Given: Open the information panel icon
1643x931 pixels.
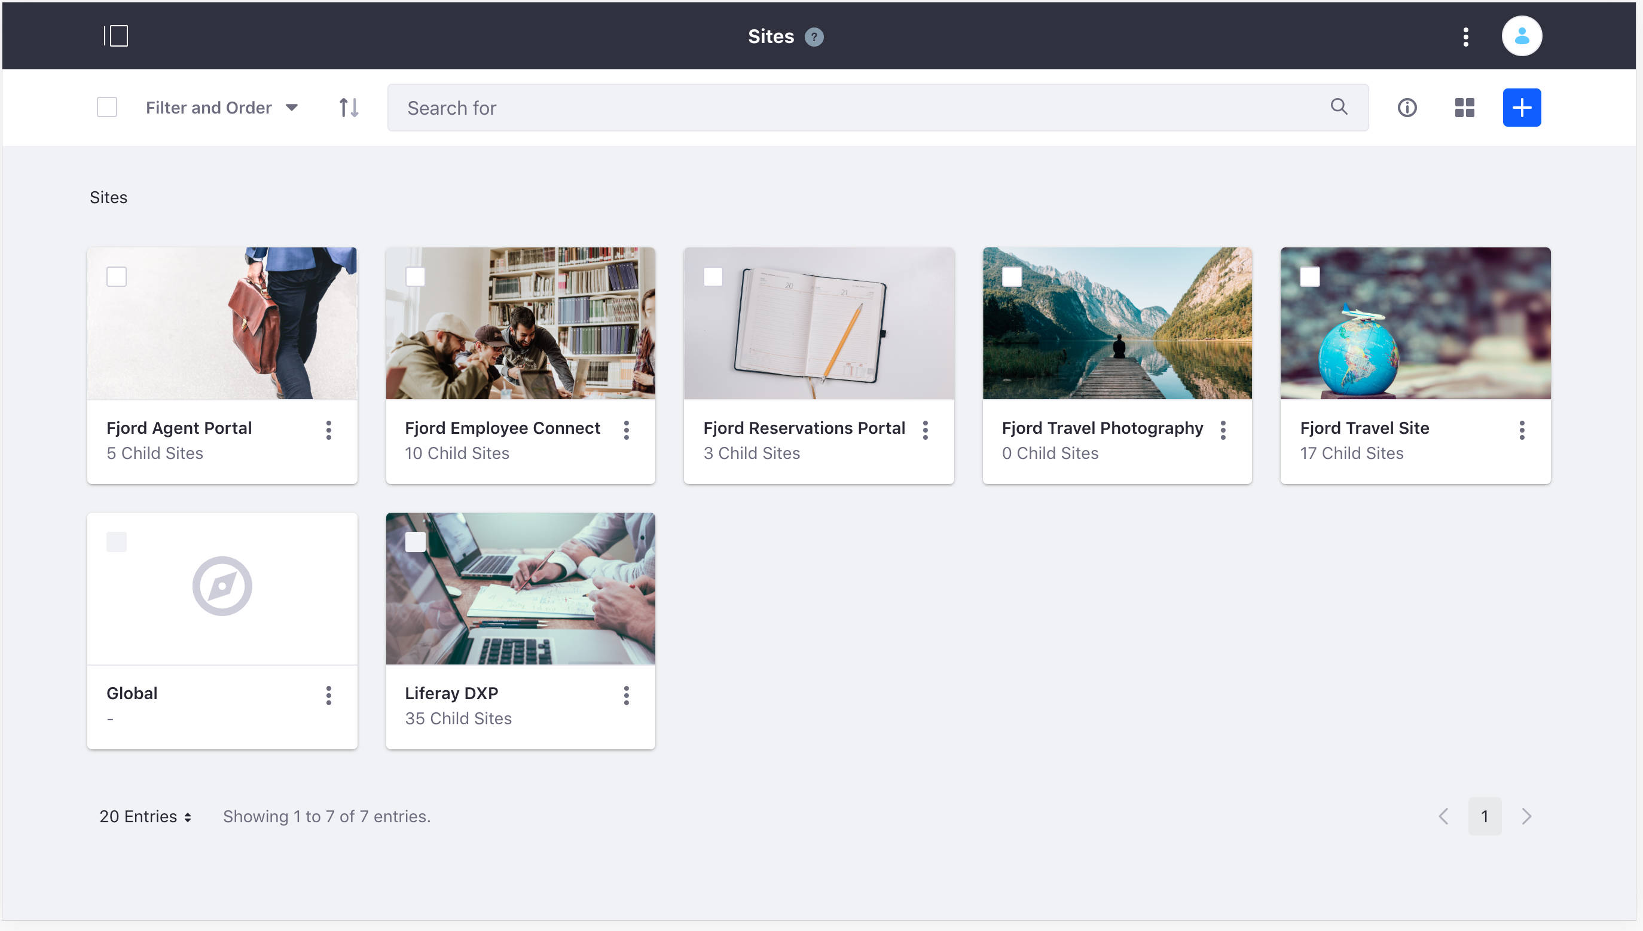Looking at the screenshot, I should [1407, 107].
